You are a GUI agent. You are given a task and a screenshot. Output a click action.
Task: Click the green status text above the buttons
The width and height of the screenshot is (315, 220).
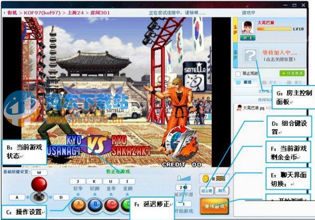pos(118,171)
